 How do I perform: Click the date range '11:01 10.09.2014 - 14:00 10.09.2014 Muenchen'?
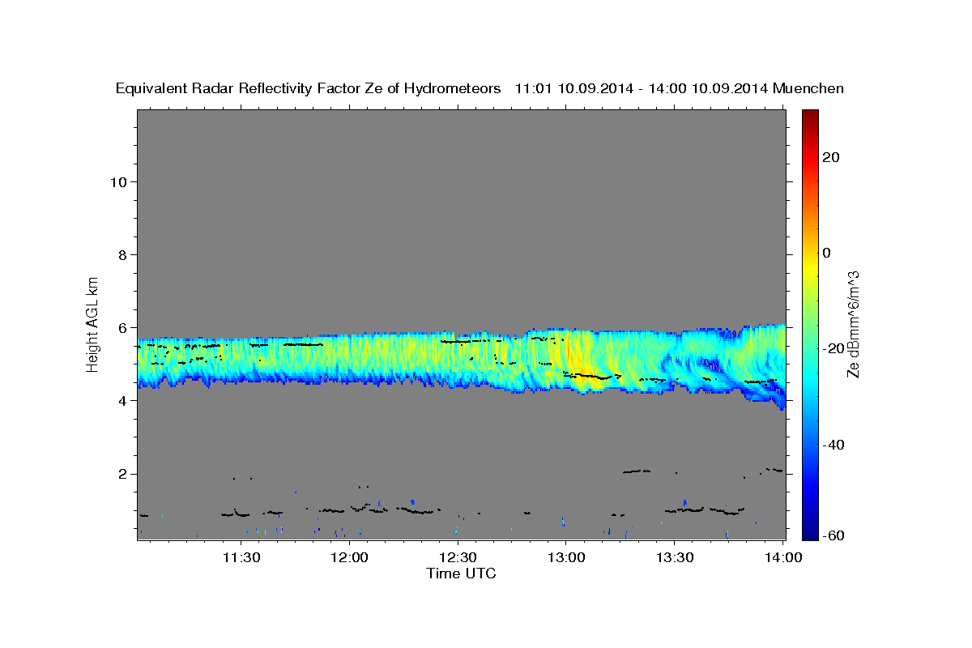tap(680, 88)
